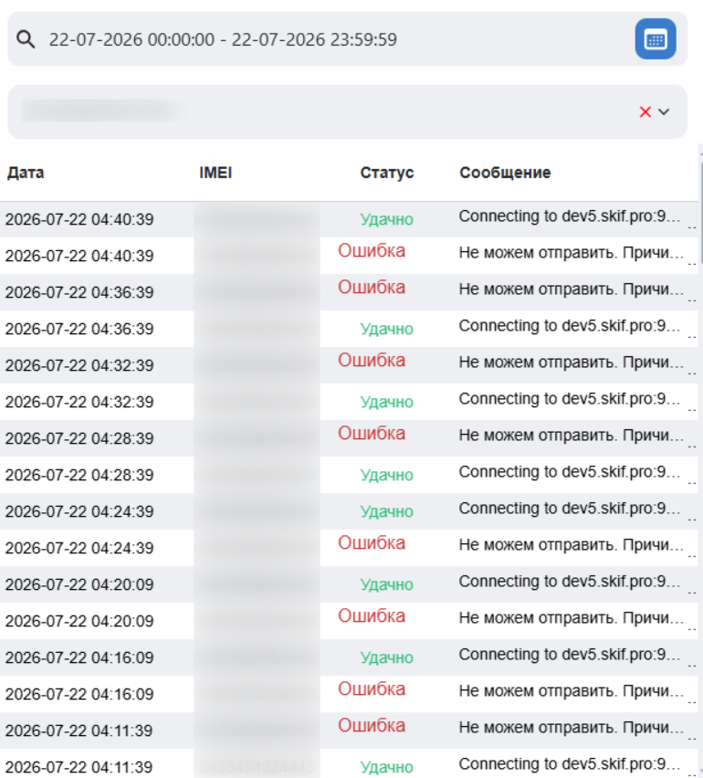Select Удачно status at 04:28:39

point(386,475)
